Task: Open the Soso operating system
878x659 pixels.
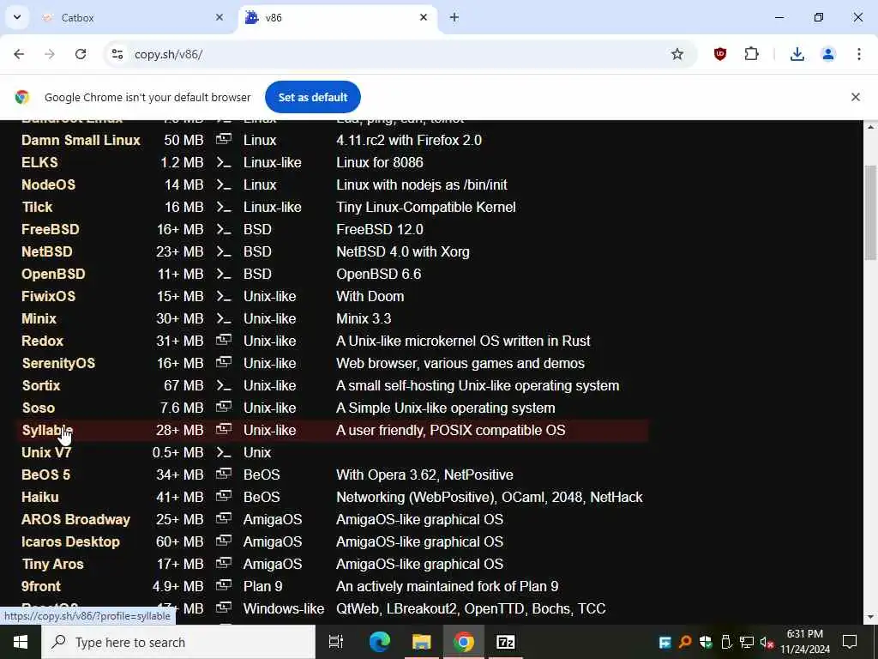Action: click(x=38, y=408)
